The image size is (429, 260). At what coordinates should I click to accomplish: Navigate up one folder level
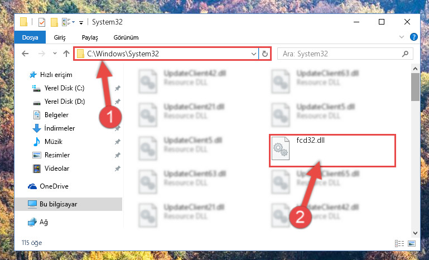pyautogui.click(x=66, y=54)
